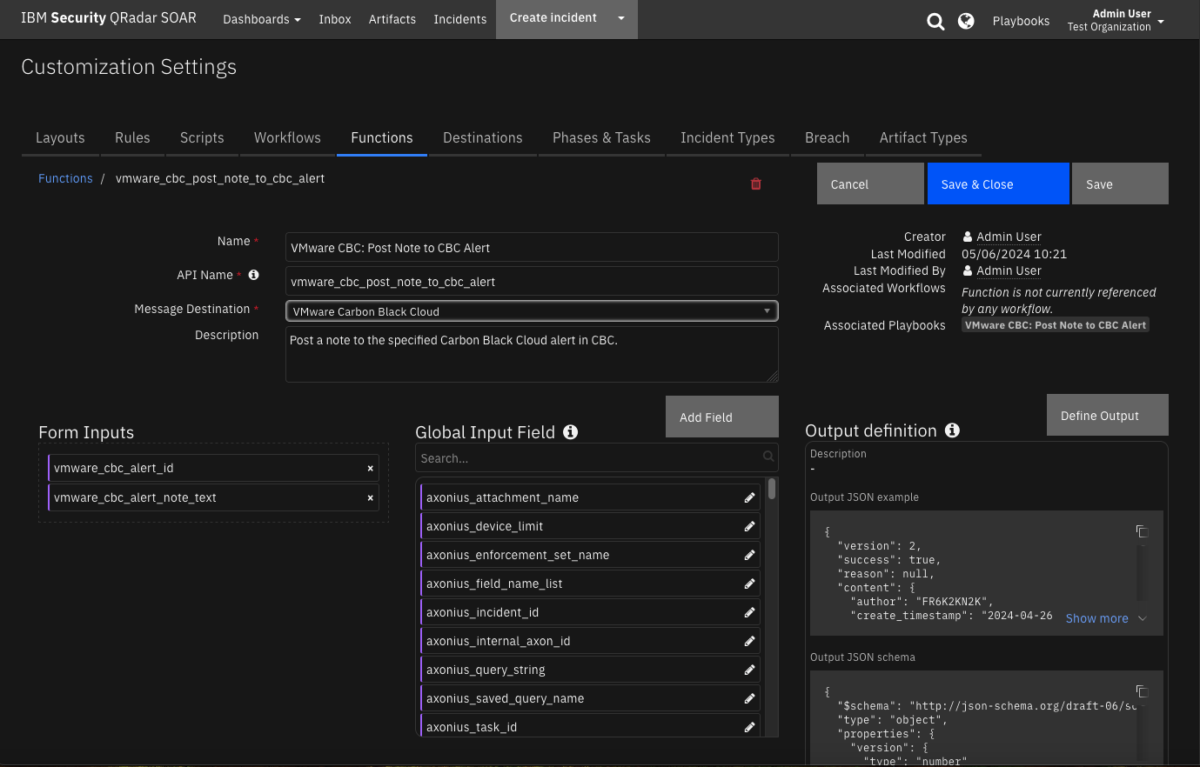1200x767 pixels.
Task: Switch to the Rules tab
Action: tap(132, 137)
